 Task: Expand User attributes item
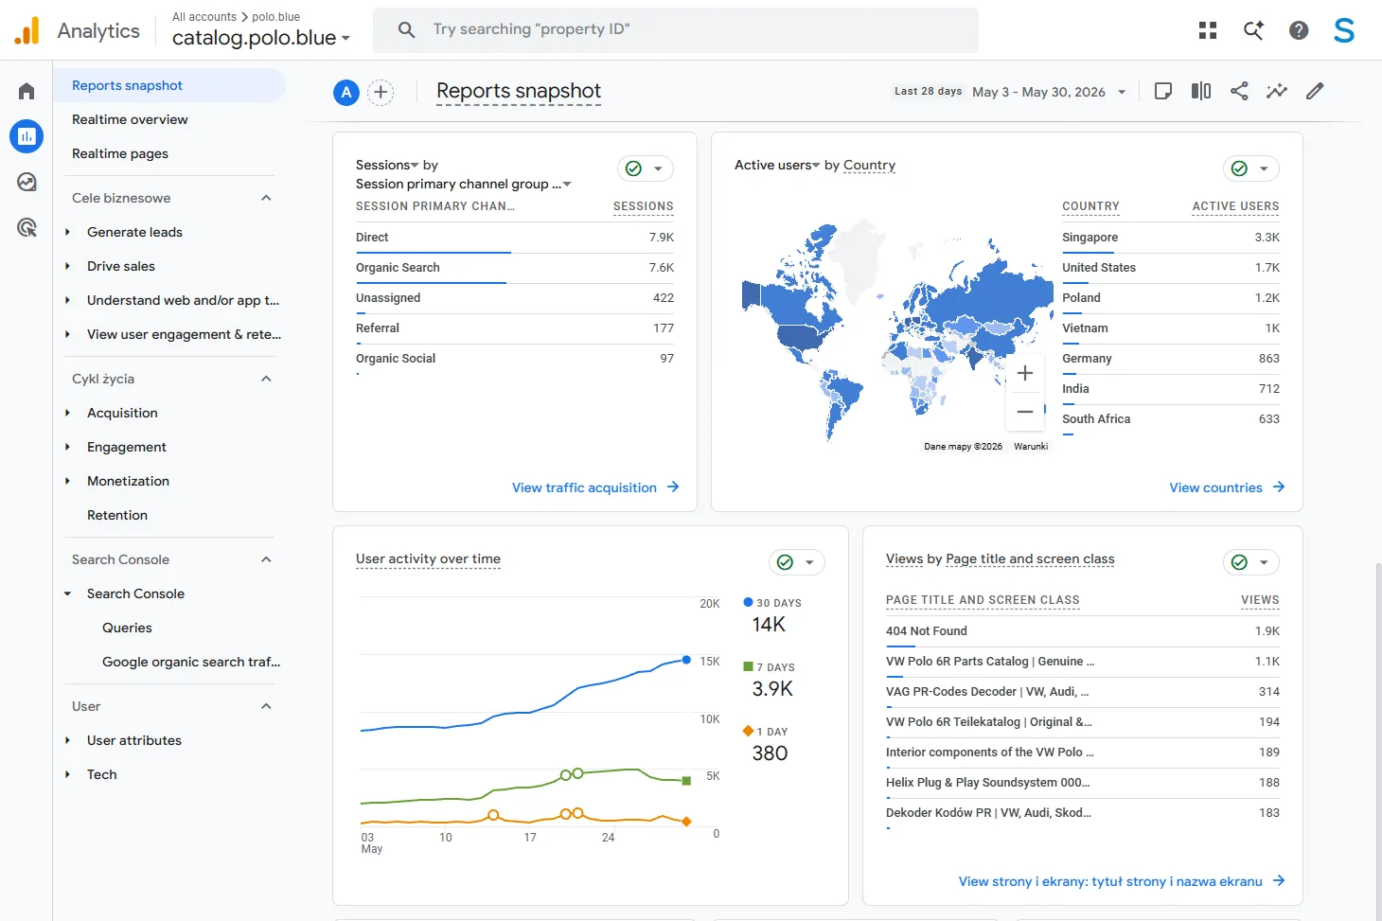(x=67, y=740)
